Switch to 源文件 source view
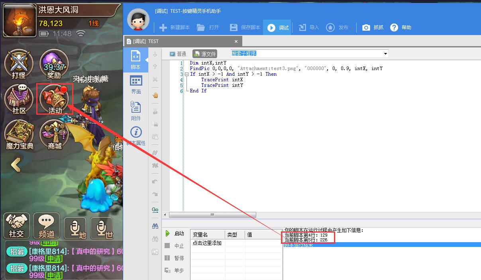The height and width of the screenshot is (280, 481). point(204,54)
